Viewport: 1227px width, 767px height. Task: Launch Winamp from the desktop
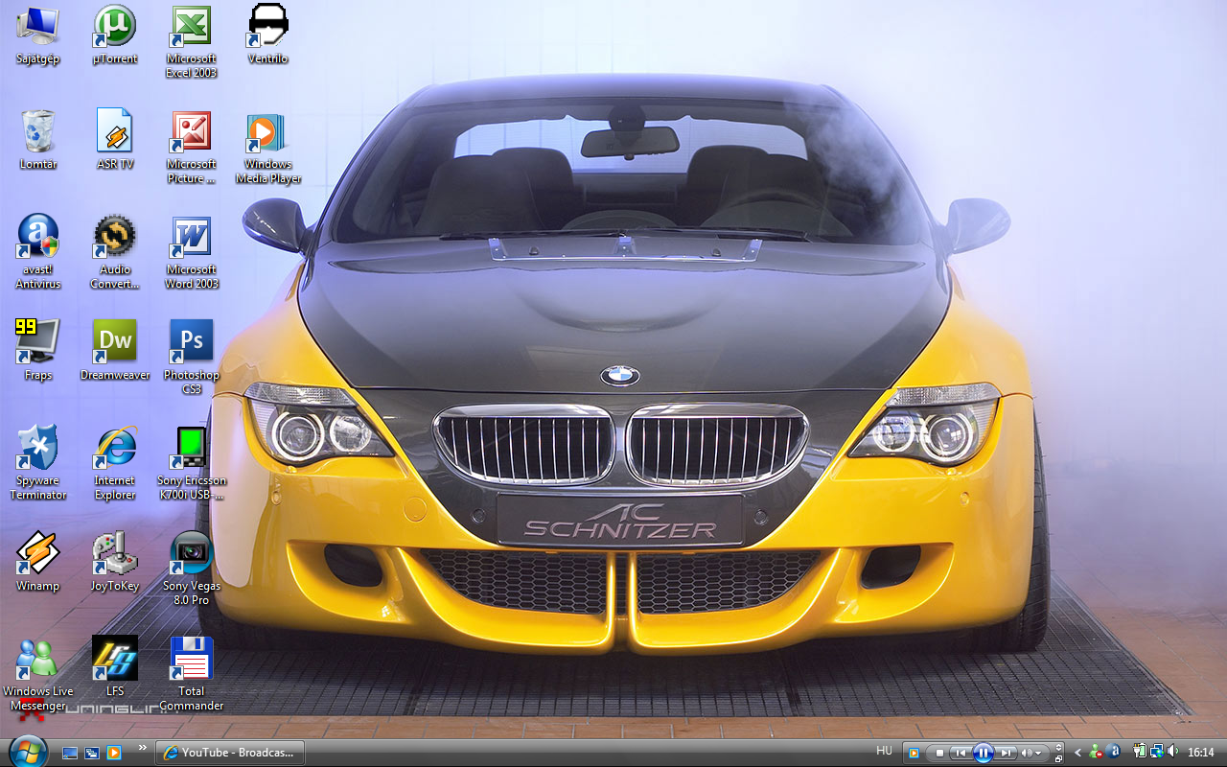38,563
